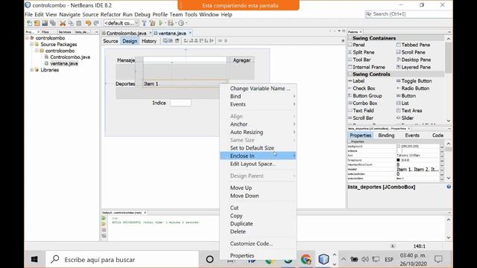The height and width of the screenshot is (268, 477).
Task: Pick the Check Box palette component
Action: pyautogui.click(x=361, y=88)
